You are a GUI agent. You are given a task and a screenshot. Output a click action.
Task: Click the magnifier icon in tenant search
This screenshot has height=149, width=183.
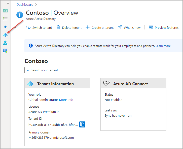pos(27,70)
